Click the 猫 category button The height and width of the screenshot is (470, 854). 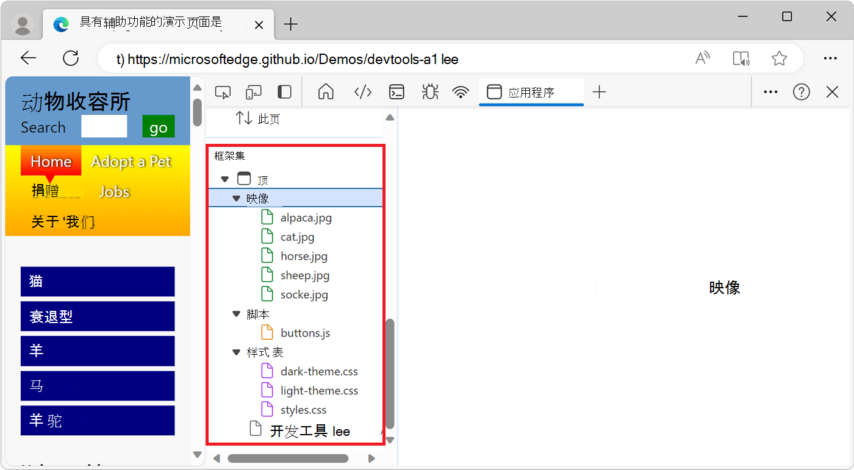tap(98, 282)
